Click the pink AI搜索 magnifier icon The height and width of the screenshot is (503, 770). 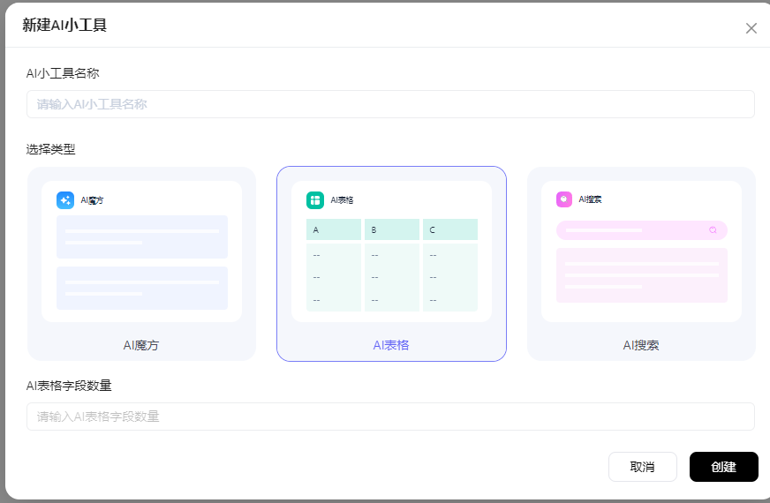click(x=564, y=199)
